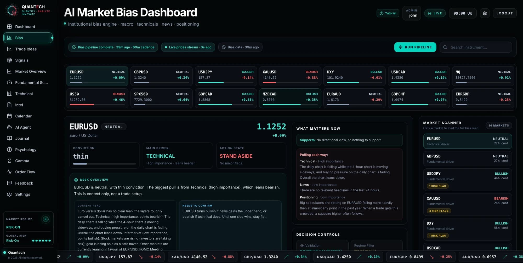Click the Trade Ideas chart icon

pos(9,49)
